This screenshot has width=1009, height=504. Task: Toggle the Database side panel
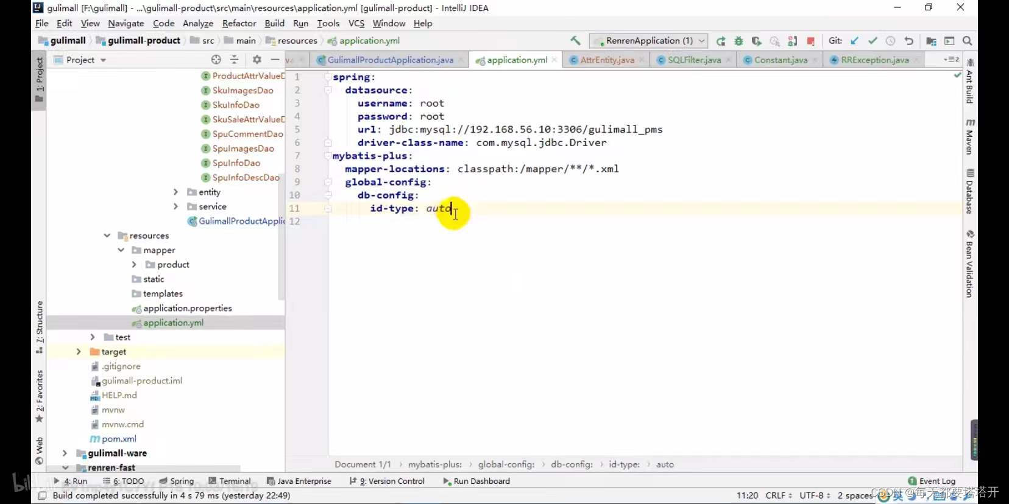tap(969, 192)
